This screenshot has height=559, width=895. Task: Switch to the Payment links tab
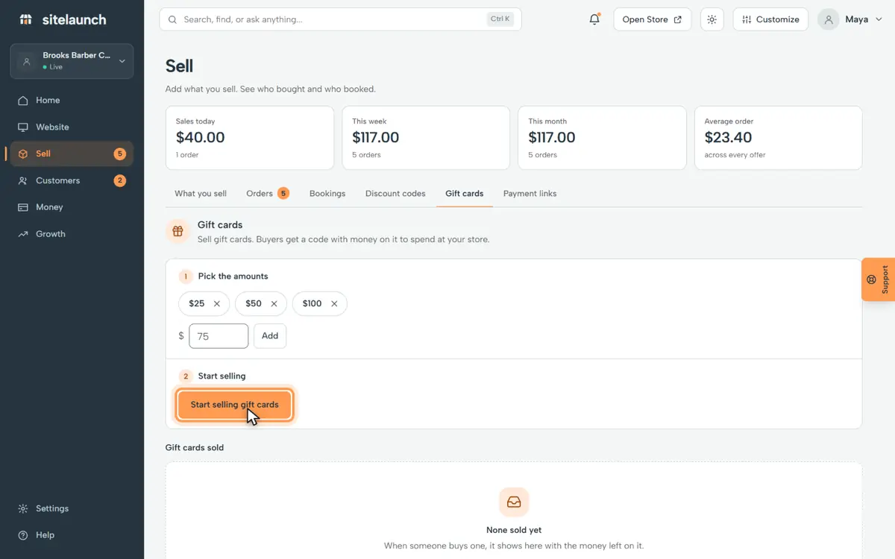pos(530,194)
